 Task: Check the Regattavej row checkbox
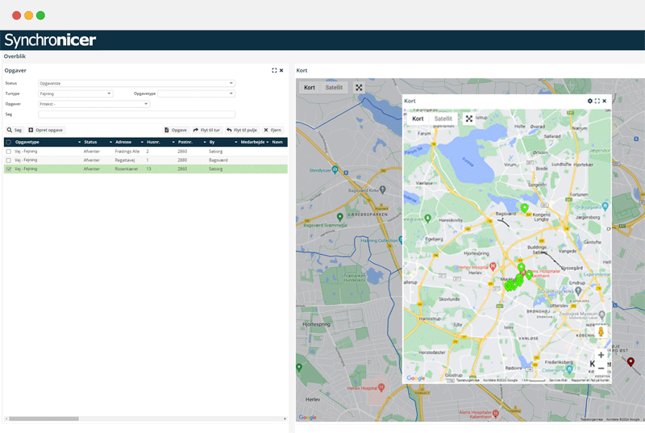(x=9, y=160)
